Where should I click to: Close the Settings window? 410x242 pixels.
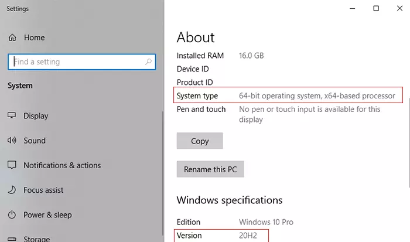399,8
